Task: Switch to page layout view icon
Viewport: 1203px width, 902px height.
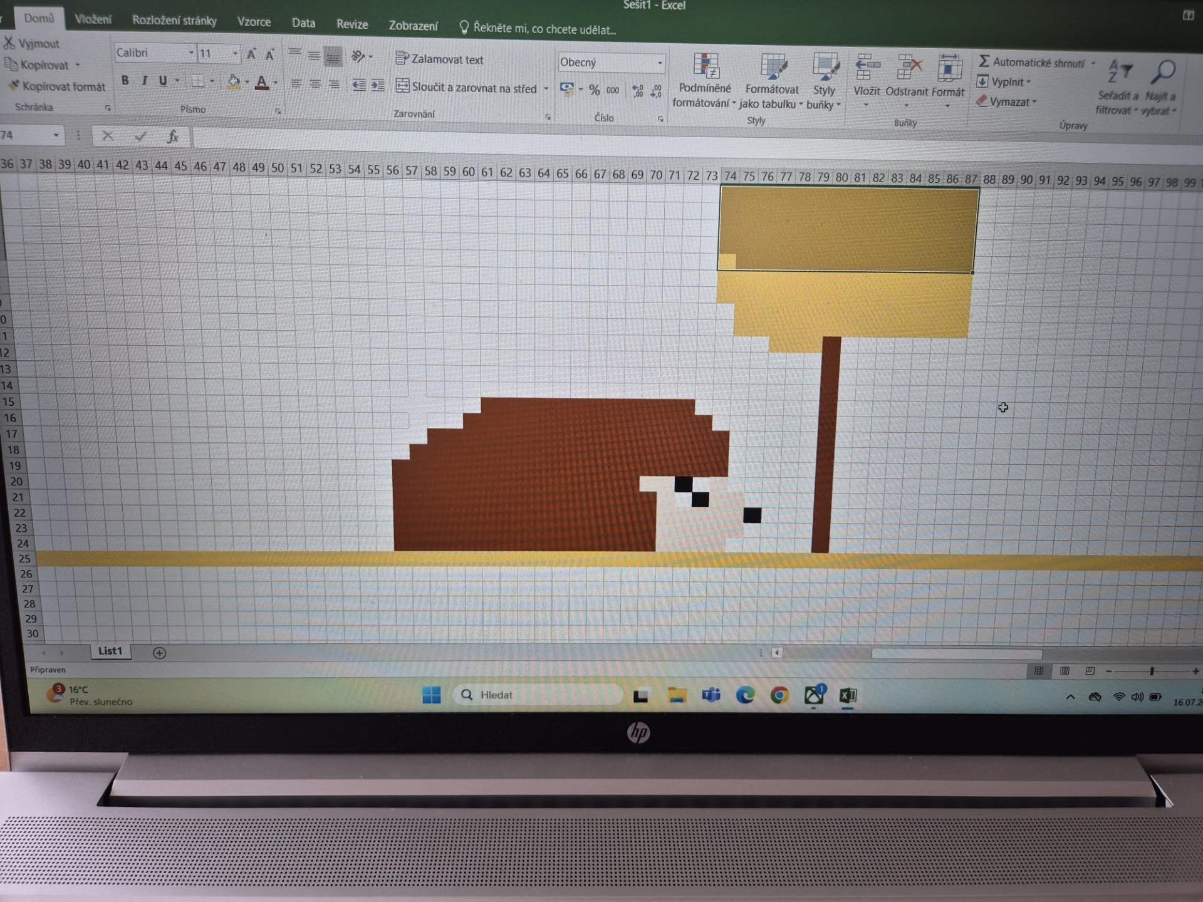Action: [1065, 671]
